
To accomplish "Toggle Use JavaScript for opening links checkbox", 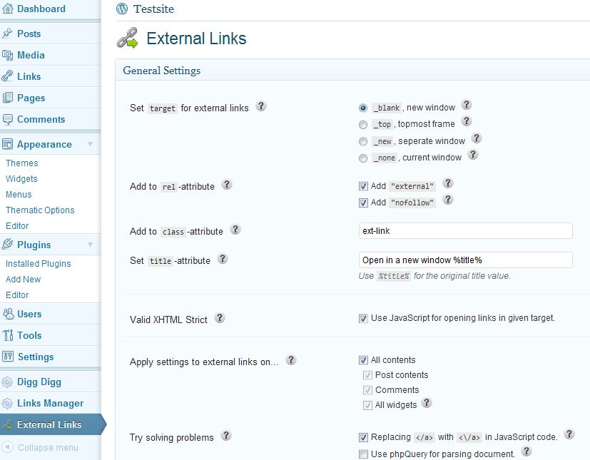I will 363,318.
